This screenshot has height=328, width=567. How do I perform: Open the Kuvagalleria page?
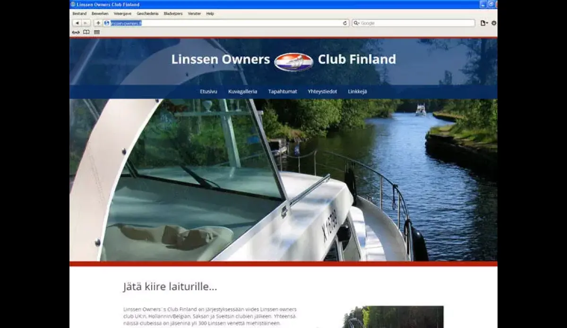[243, 92]
